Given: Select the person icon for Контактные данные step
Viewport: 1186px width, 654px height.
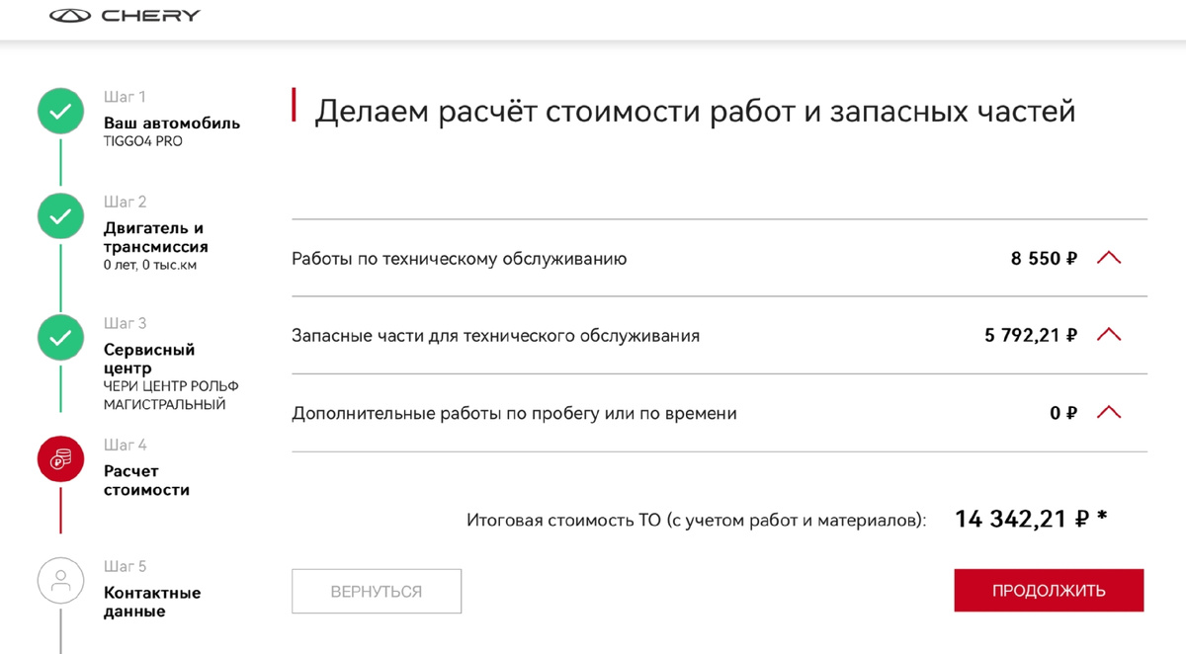Looking at the screenshot, I should (x=60, y=580).
